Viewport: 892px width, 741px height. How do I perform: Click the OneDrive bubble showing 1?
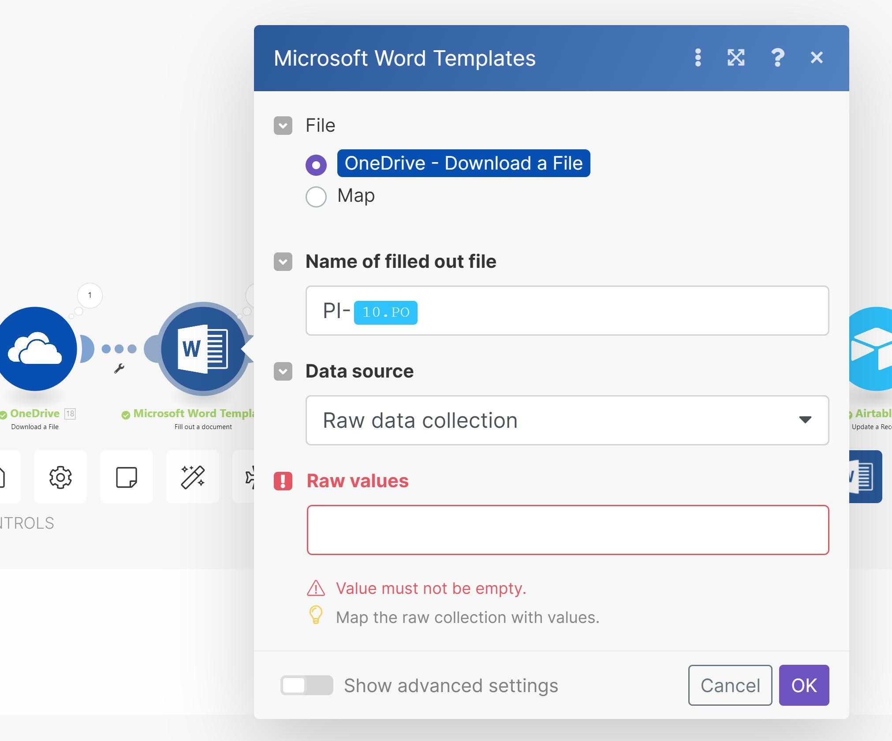[90, 295]
